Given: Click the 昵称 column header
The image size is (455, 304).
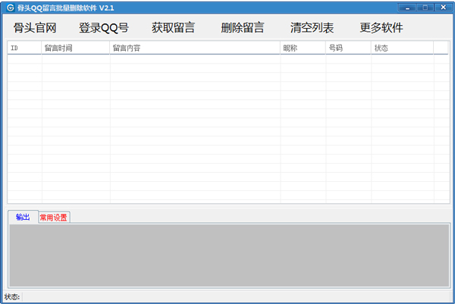Looking at the screenshot, I should click(303, 48).
